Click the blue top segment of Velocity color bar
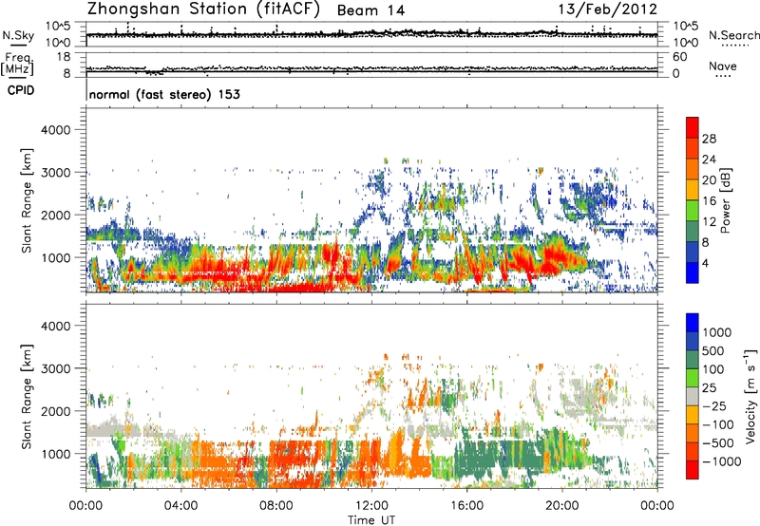The height and width of the screenshot is (526, 760). click(693, 323)
